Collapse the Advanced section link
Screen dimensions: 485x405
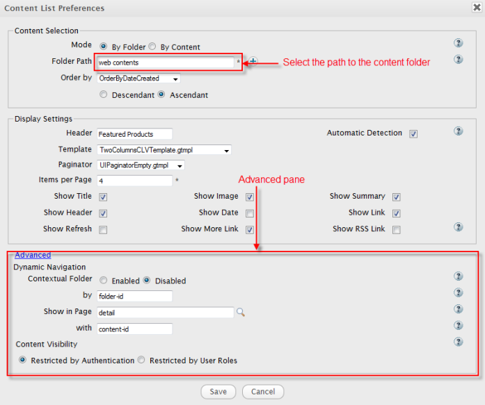(33, 255)
